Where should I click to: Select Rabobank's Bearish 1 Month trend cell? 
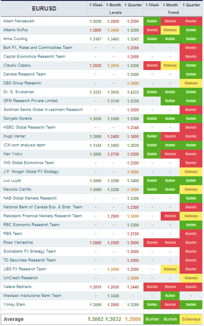point(170,216)
